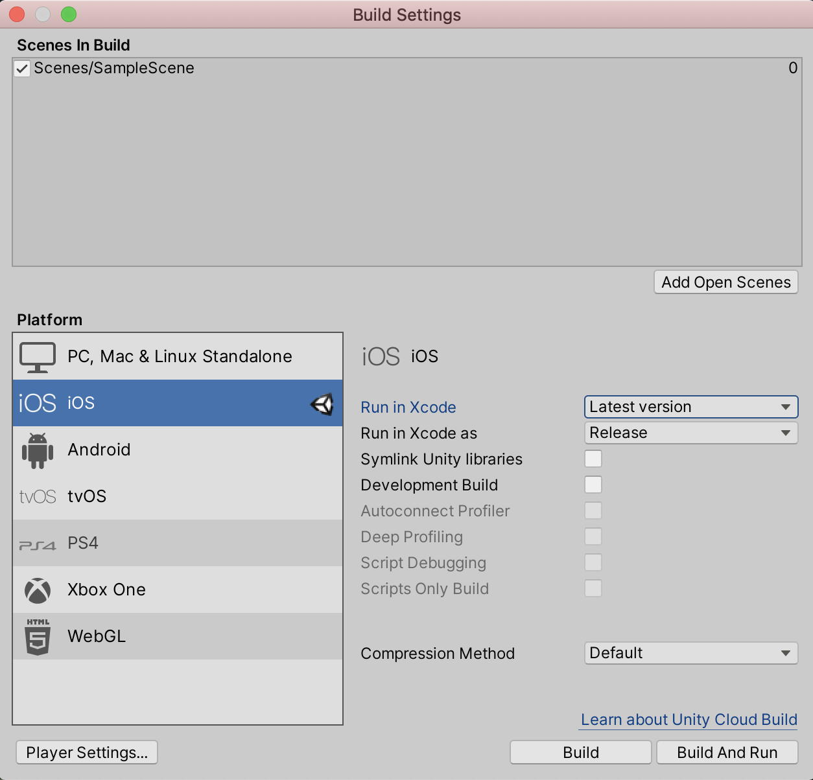Open Learn about Unity Cloud Build link
Image resolution: width=813 pixels, height=780 pixels.
coord(689,720)
